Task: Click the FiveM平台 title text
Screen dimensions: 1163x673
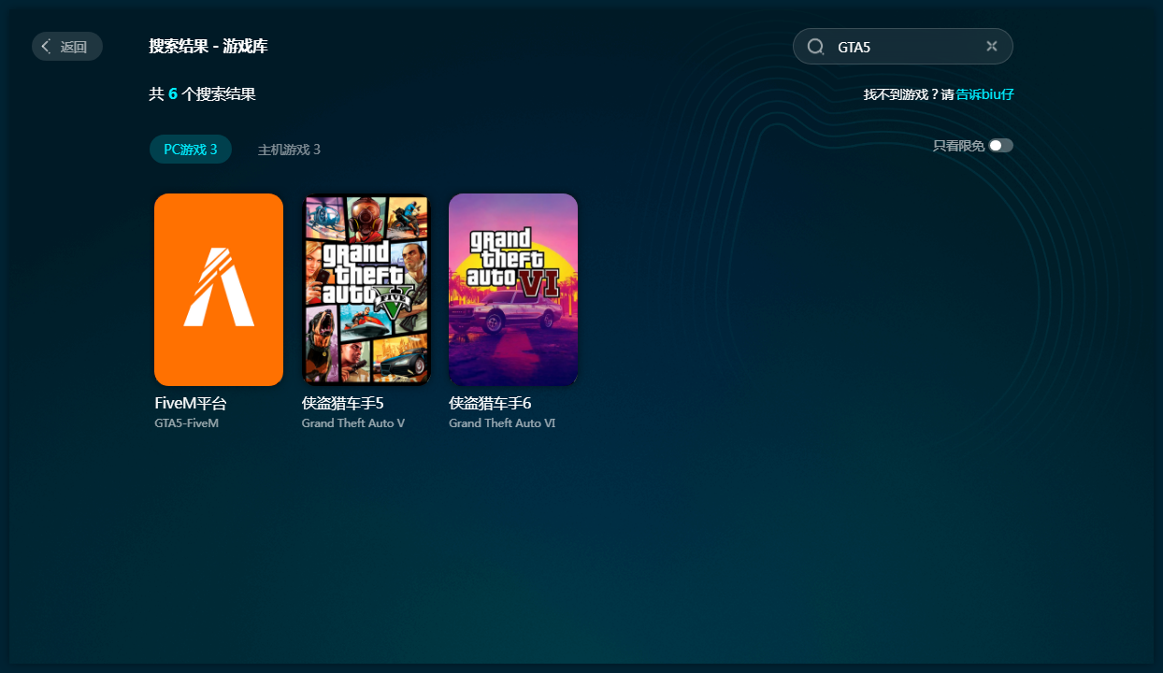Action: (x=191, y=404)
